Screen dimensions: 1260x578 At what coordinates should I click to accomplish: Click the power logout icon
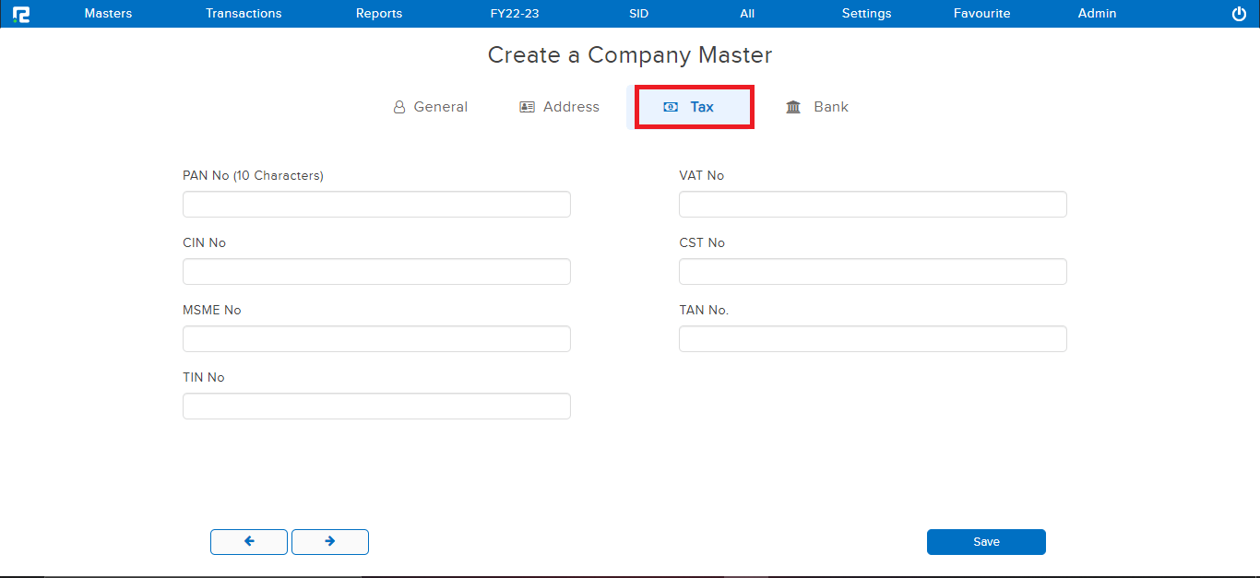pos(1239,14)
